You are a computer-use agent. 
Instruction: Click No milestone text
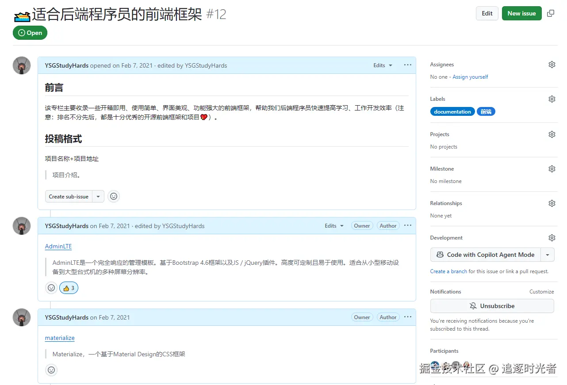click(x=446, y=181)
